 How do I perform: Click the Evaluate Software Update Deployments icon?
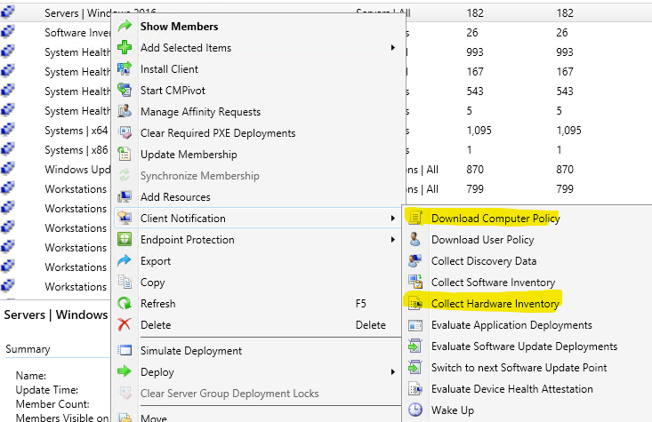[x=415, y=346]
